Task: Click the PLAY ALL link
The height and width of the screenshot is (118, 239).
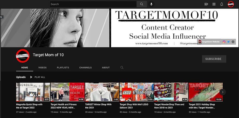Action: click(x=40, y=77)
